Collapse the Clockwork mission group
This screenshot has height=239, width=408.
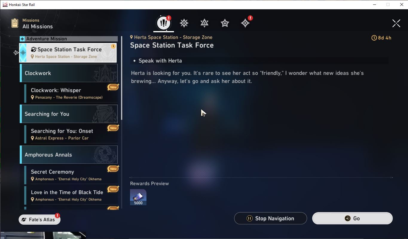69,73
